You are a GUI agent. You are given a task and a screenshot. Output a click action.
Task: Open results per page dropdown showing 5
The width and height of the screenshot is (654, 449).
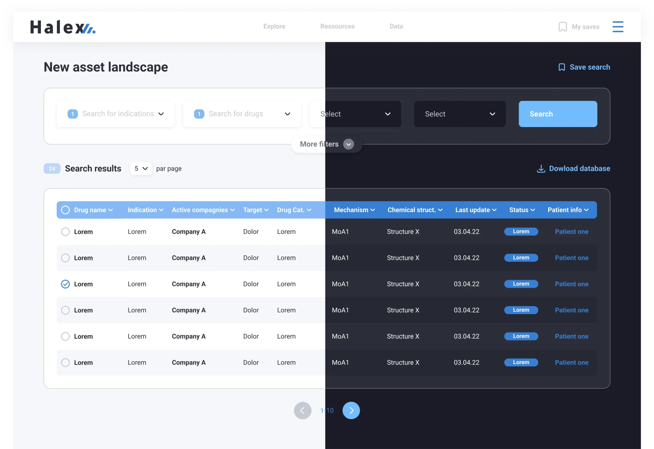(141, 169)
